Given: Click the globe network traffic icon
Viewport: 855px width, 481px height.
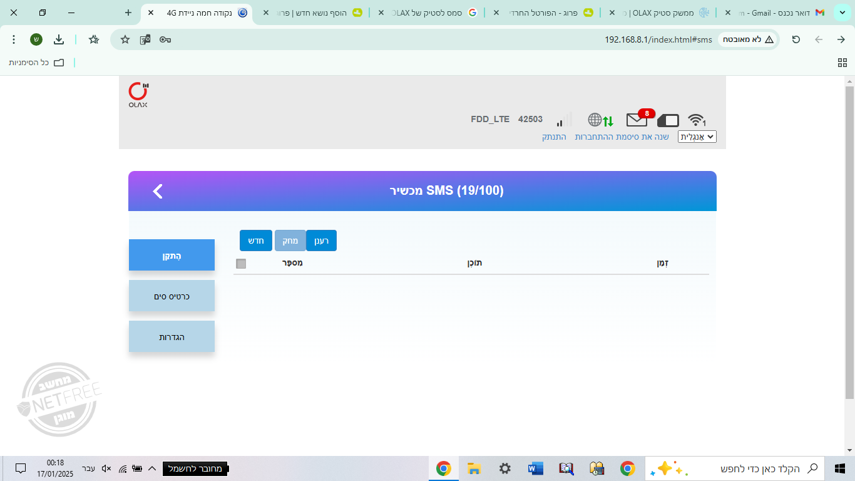Looking at the screenshot, I should click(600, 120).
